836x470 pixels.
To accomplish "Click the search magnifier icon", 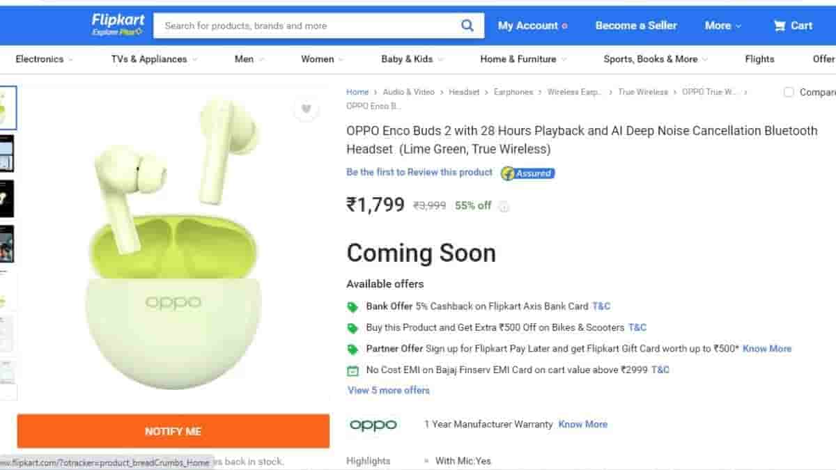I will 467,26.
